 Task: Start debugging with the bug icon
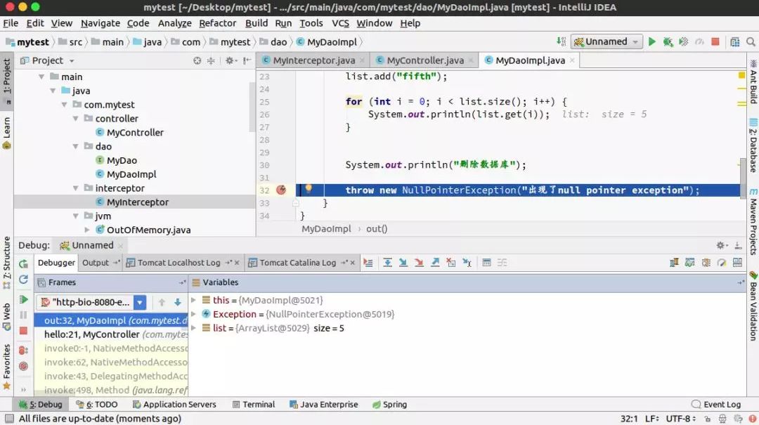click(x=668, y=41)
